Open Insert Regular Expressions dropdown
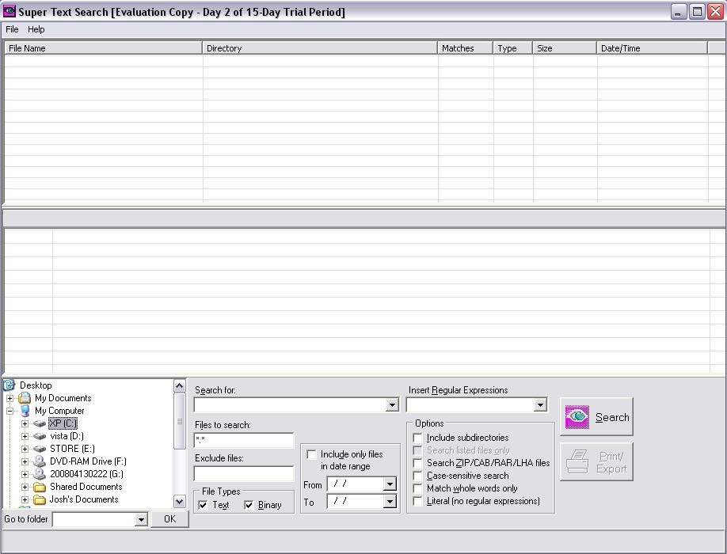Screen dimensions: 727x554 click(x=540, y=405)
